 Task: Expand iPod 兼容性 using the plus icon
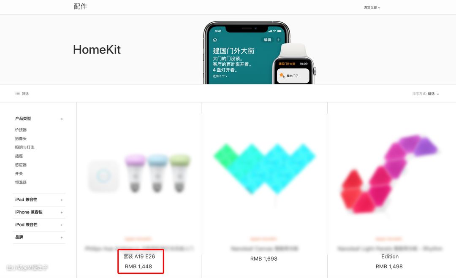[x=61, y=225]
